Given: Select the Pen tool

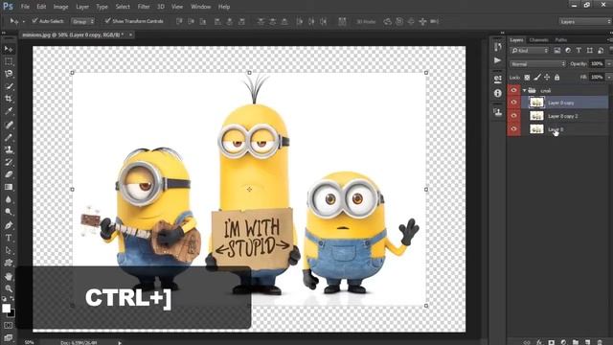Looking at the screenshot, I should click(x=9, y=225).
